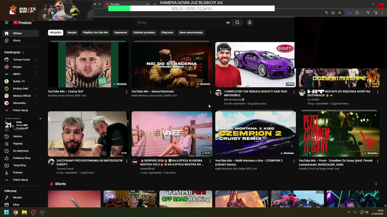The width and height of the screenshot is (387, 217).
Task: Click the search magnifier button
Action: point(237,22)
